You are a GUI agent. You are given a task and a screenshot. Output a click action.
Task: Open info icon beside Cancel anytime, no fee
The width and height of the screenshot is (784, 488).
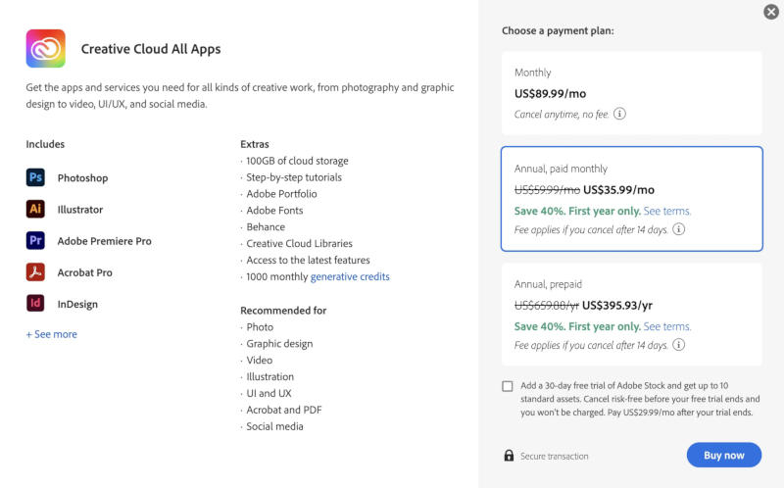point(619,114)
